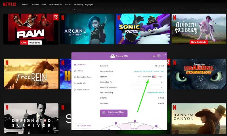Go to Netflix Home
Screen dimensions: 227x136
pyautogui.click(x=25, y=5)
